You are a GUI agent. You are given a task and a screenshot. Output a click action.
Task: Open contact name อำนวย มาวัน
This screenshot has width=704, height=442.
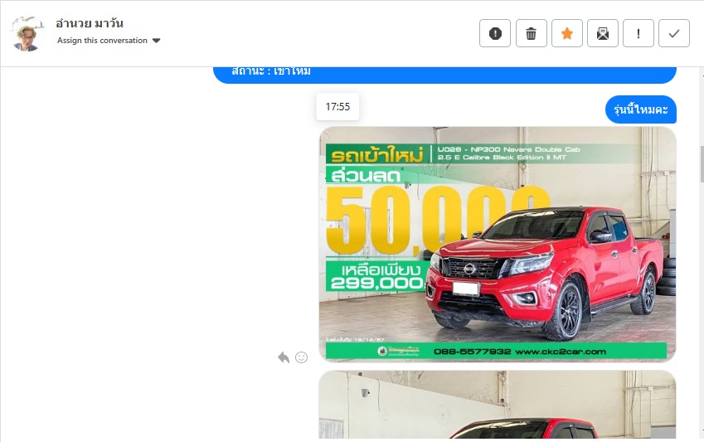[90, 23]
